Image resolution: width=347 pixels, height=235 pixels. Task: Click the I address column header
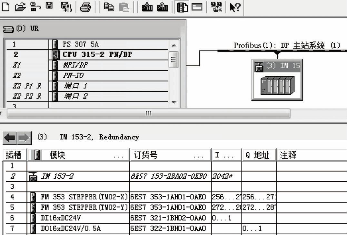(226, 155)
